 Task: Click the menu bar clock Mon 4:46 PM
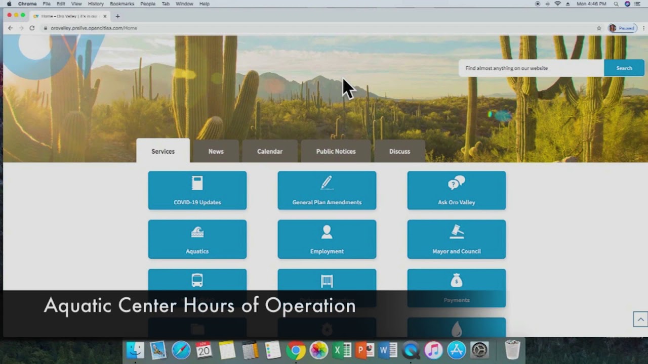(x=591, y=4)
